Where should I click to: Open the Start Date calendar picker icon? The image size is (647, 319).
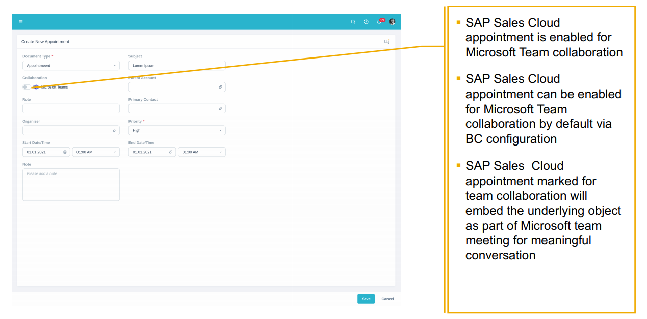point(65,152)
